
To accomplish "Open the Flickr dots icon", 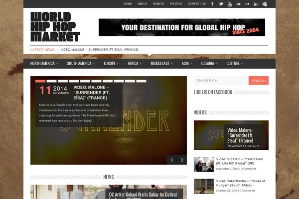I will point(247,4).
